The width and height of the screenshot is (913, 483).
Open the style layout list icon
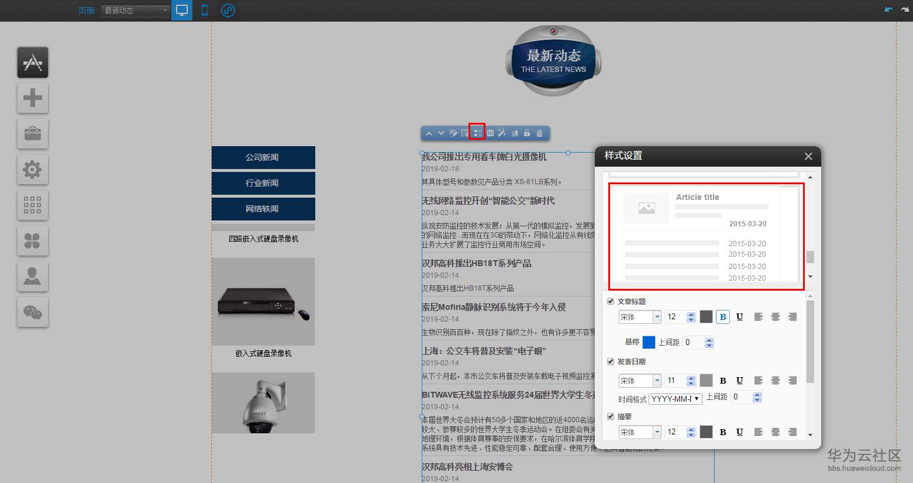(x=477, y=133)
